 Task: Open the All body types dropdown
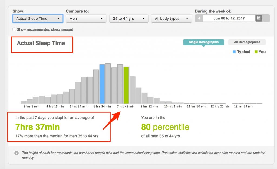[171, 19]
